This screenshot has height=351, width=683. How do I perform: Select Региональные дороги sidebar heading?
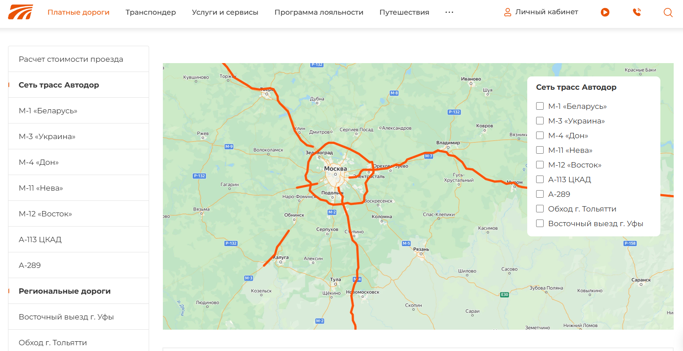[79, 291]
